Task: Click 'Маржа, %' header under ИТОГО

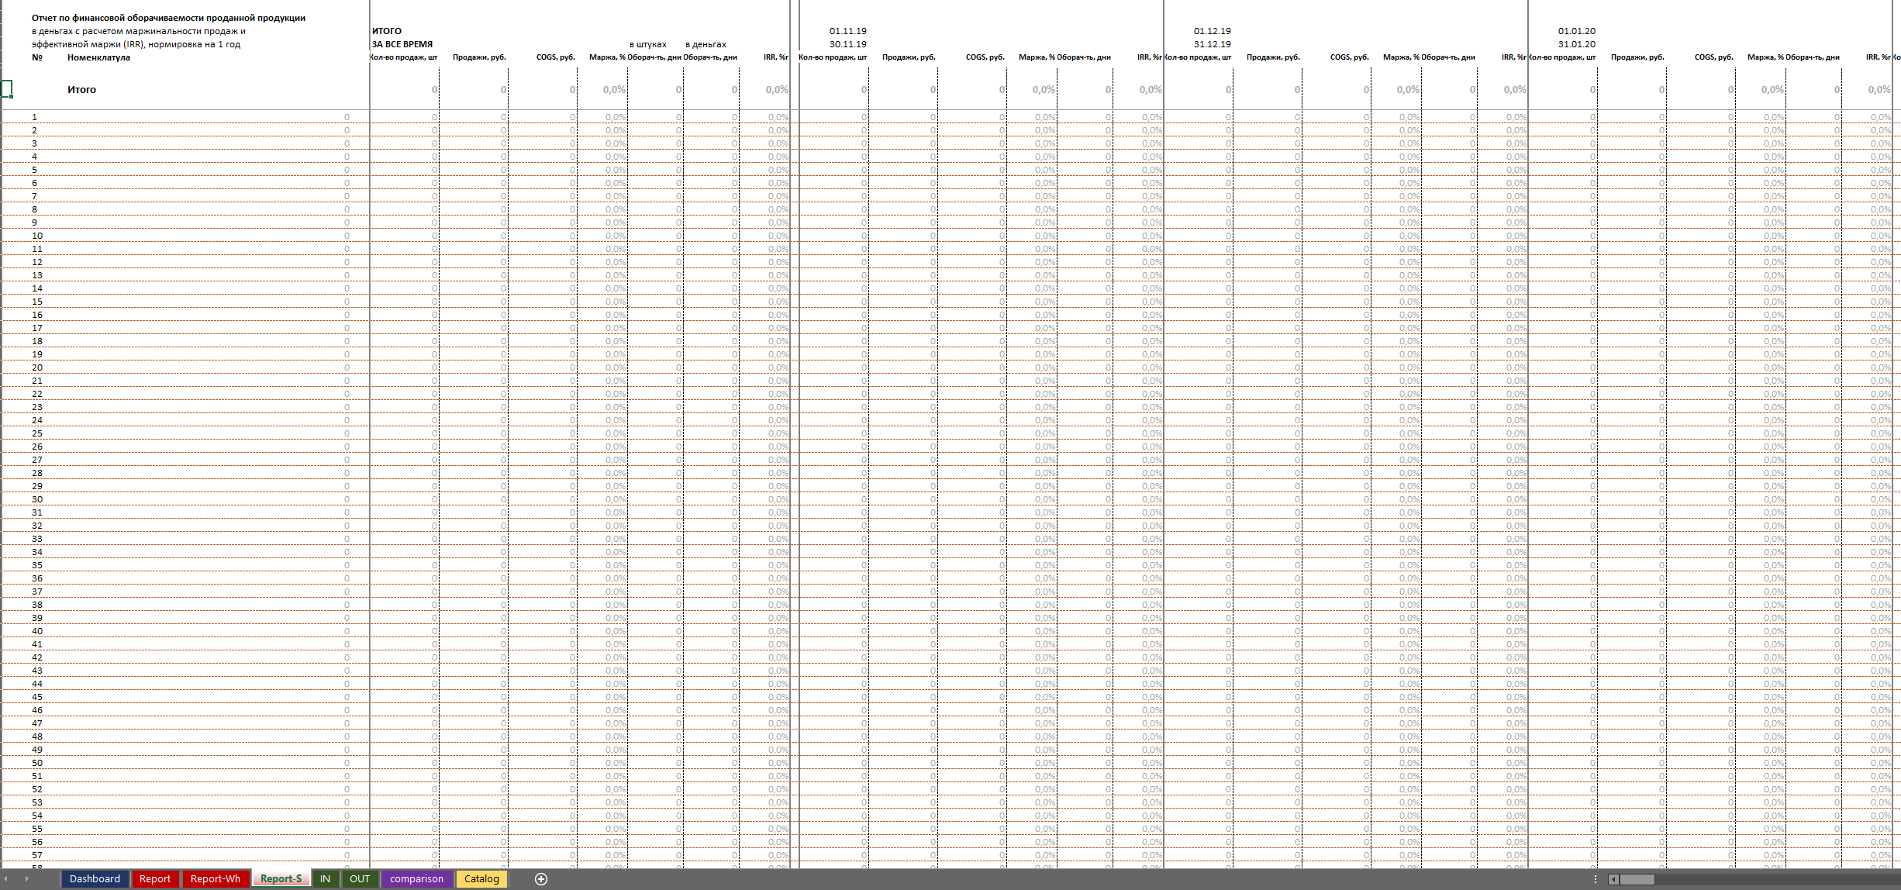Action: 607,57
